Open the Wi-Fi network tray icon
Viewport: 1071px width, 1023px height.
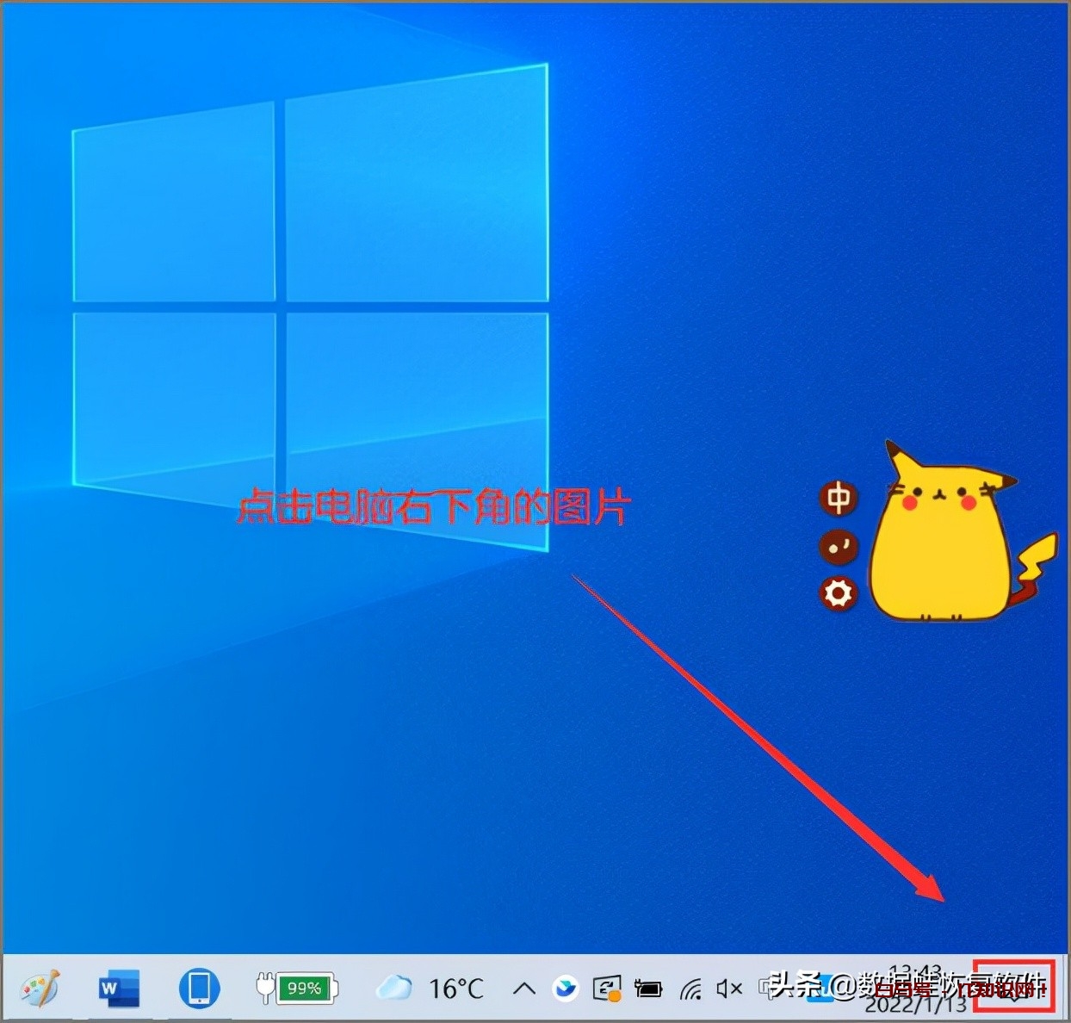[690, 989]
